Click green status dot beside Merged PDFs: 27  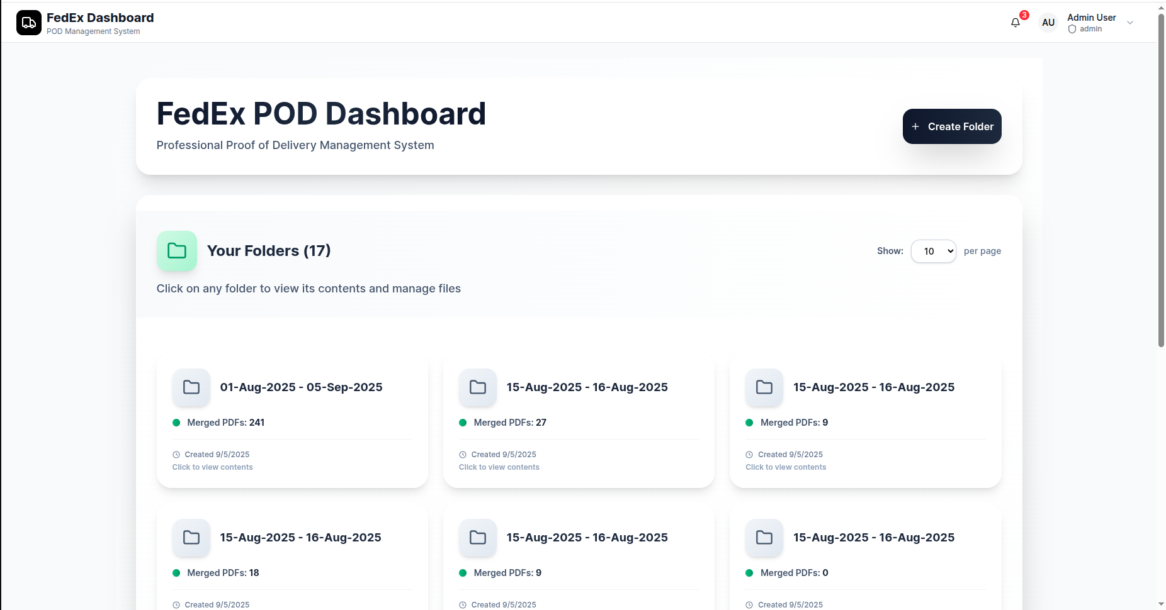click(x=463, y=423)
